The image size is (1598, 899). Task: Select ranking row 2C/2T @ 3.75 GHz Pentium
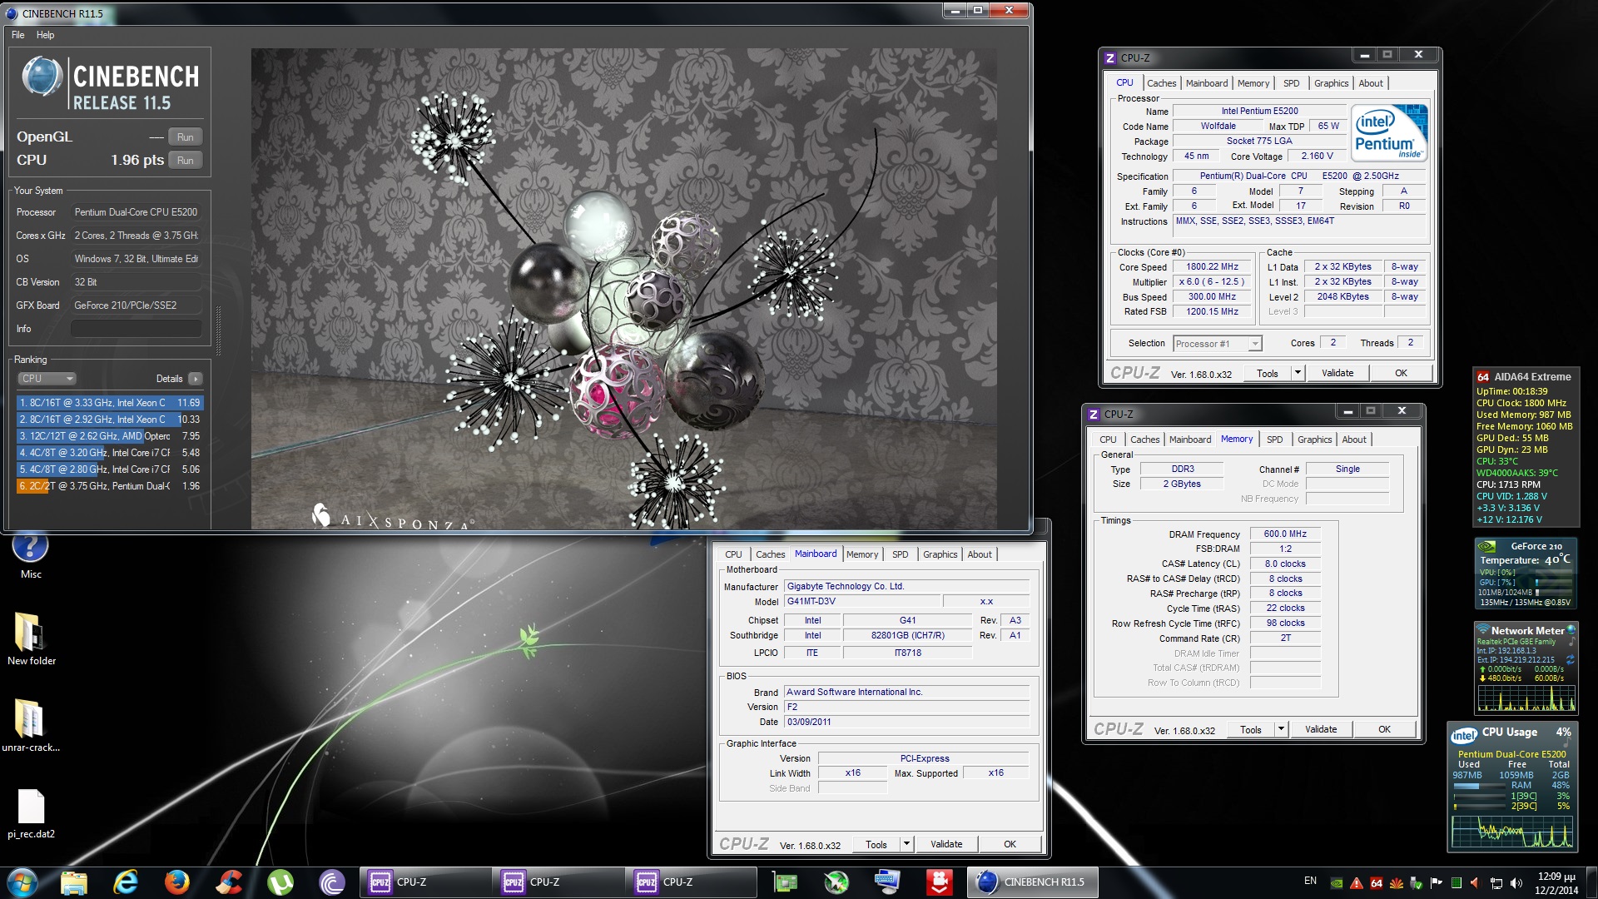(109, 486)
